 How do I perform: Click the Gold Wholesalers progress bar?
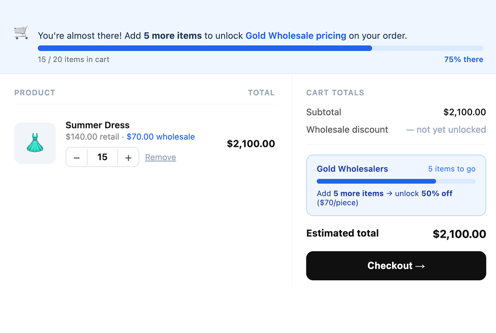point(396,181)
